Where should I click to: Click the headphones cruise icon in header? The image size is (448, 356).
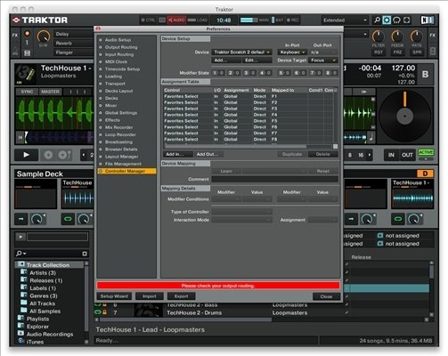(x=396, y=20)
